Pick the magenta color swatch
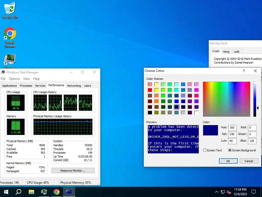This screenshot has height=197, width=262. click(x=196, y=90)
